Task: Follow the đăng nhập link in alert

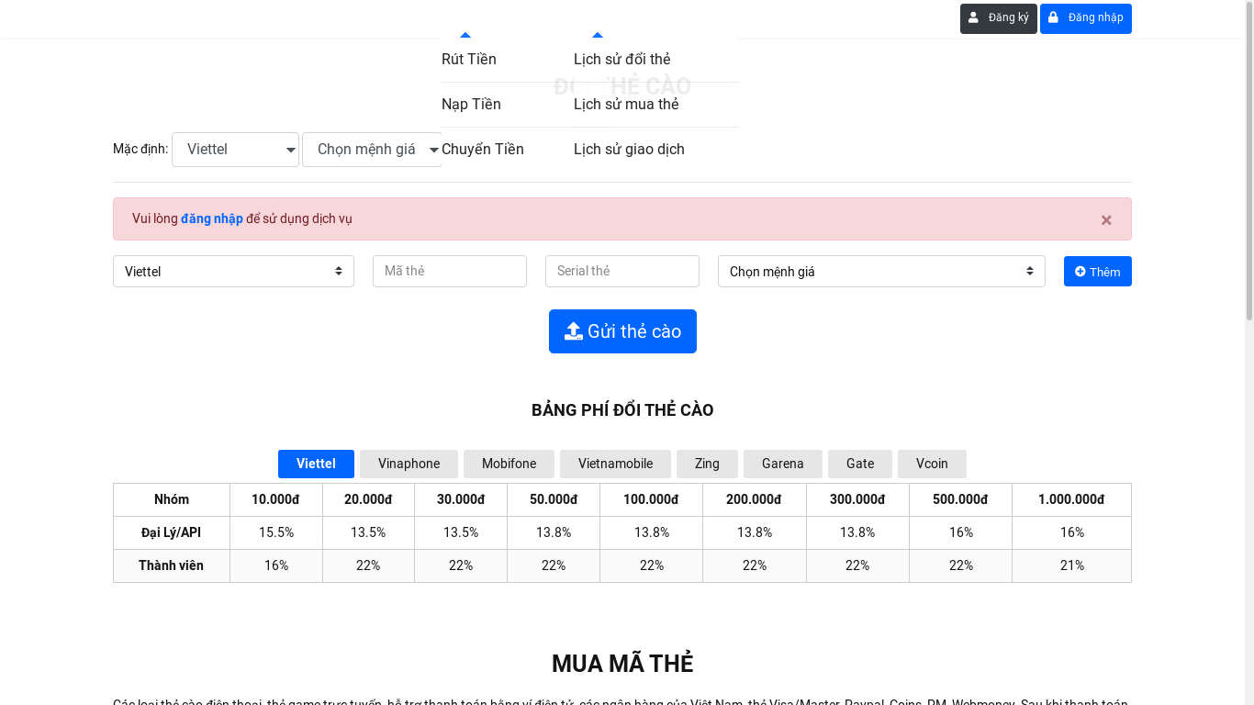Action: click(211, 218)
